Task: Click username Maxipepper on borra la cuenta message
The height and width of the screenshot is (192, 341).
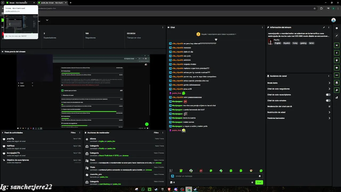Action: [177, 118]
